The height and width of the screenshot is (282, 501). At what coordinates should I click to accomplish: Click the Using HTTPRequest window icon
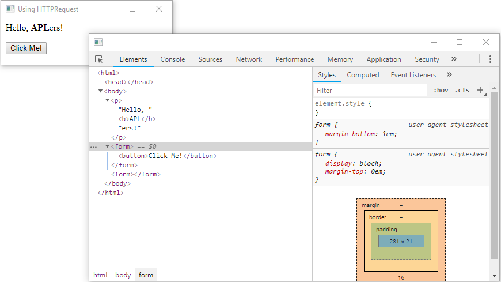pyautogui.click(x=10, y=9)
